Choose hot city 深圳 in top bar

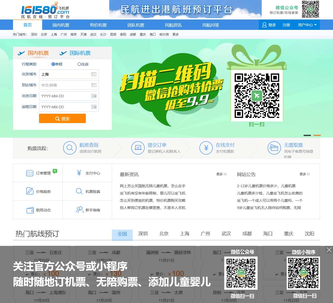pyautogui.click(x=34, y=34)
